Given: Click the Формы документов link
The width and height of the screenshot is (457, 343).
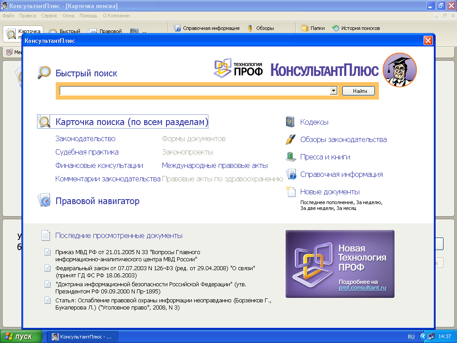Looking at the screenshot, I should coord(194,138).
